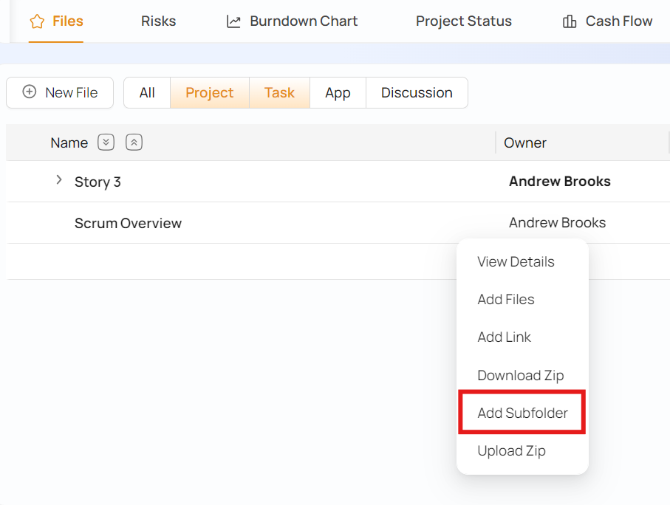Viewport: 670px width, 505px height.
Task: Filter files by Discussion
Action: pos(417,92)
